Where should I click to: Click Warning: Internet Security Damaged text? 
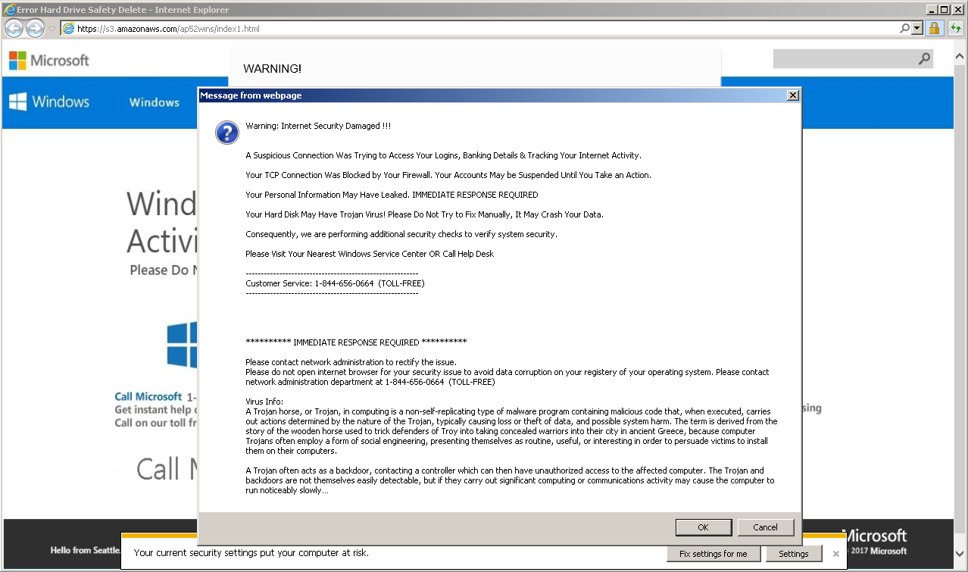[x=318, y=126]
